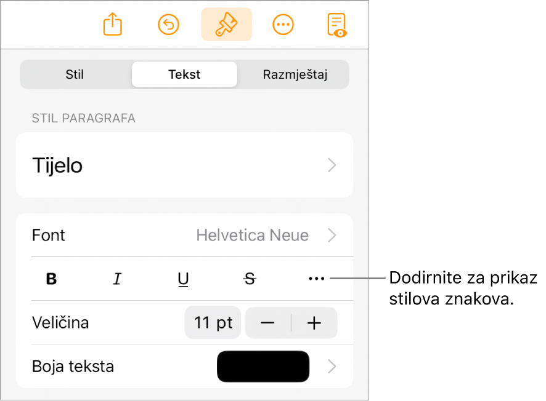Tap the Format paintbrush icon
546x401 pixels.
coord(226,25)
